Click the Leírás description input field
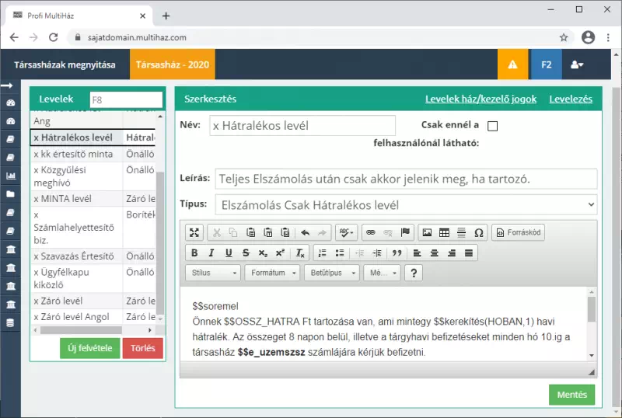 (406, 179)
